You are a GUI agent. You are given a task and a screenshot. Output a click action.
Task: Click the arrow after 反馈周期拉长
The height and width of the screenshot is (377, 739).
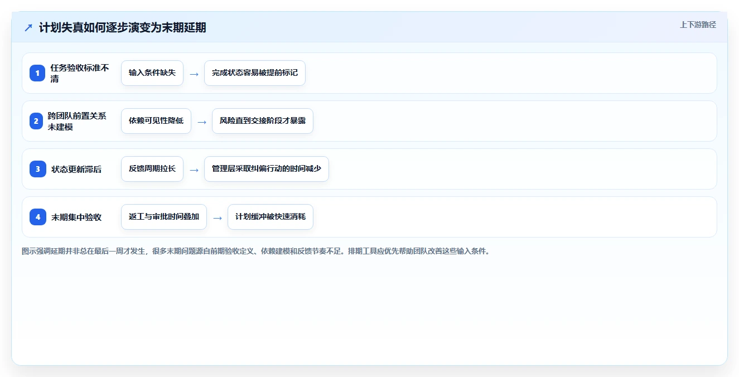click(194, 170)
